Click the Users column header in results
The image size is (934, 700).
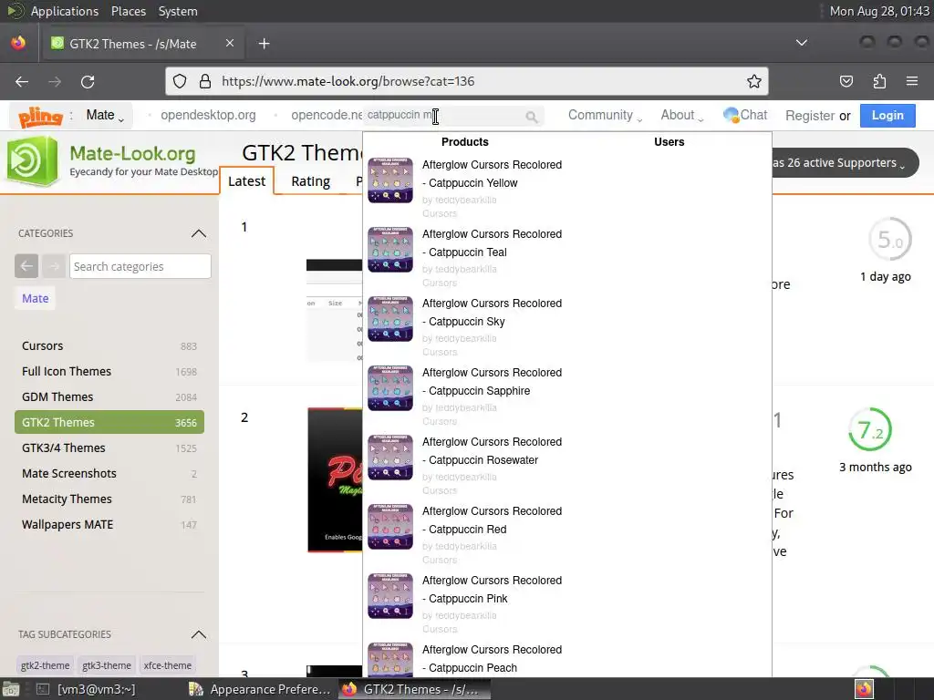669,141
